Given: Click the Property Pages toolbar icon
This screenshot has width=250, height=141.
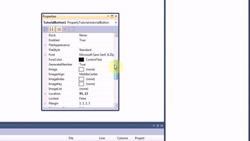Looking at the screenshot, I should coord(72,29).
